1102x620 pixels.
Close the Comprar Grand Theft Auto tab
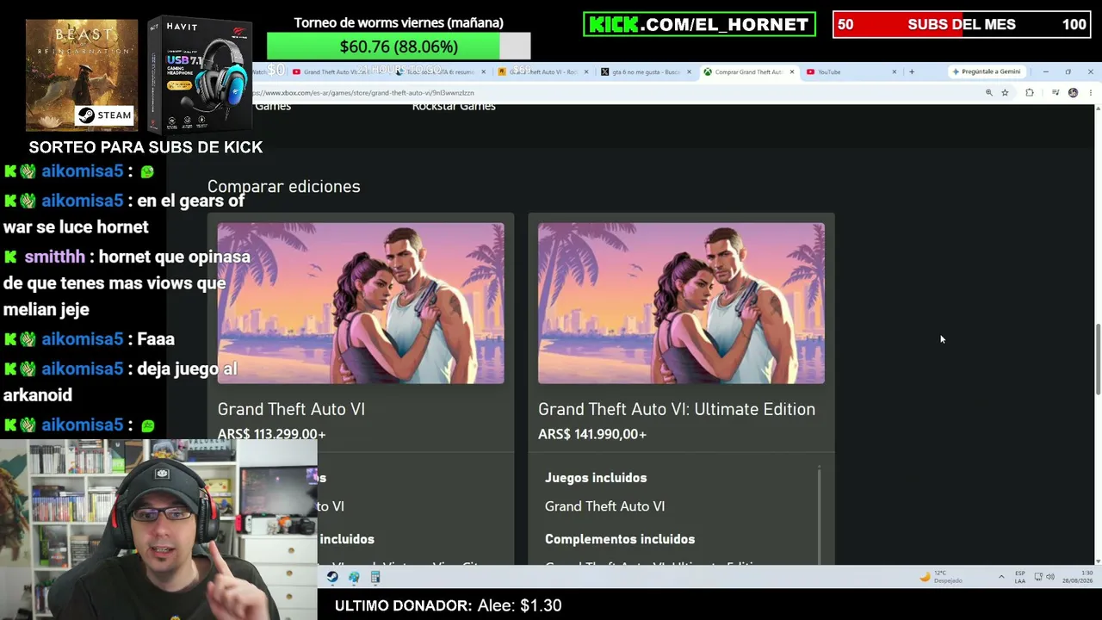coord(792,71)
